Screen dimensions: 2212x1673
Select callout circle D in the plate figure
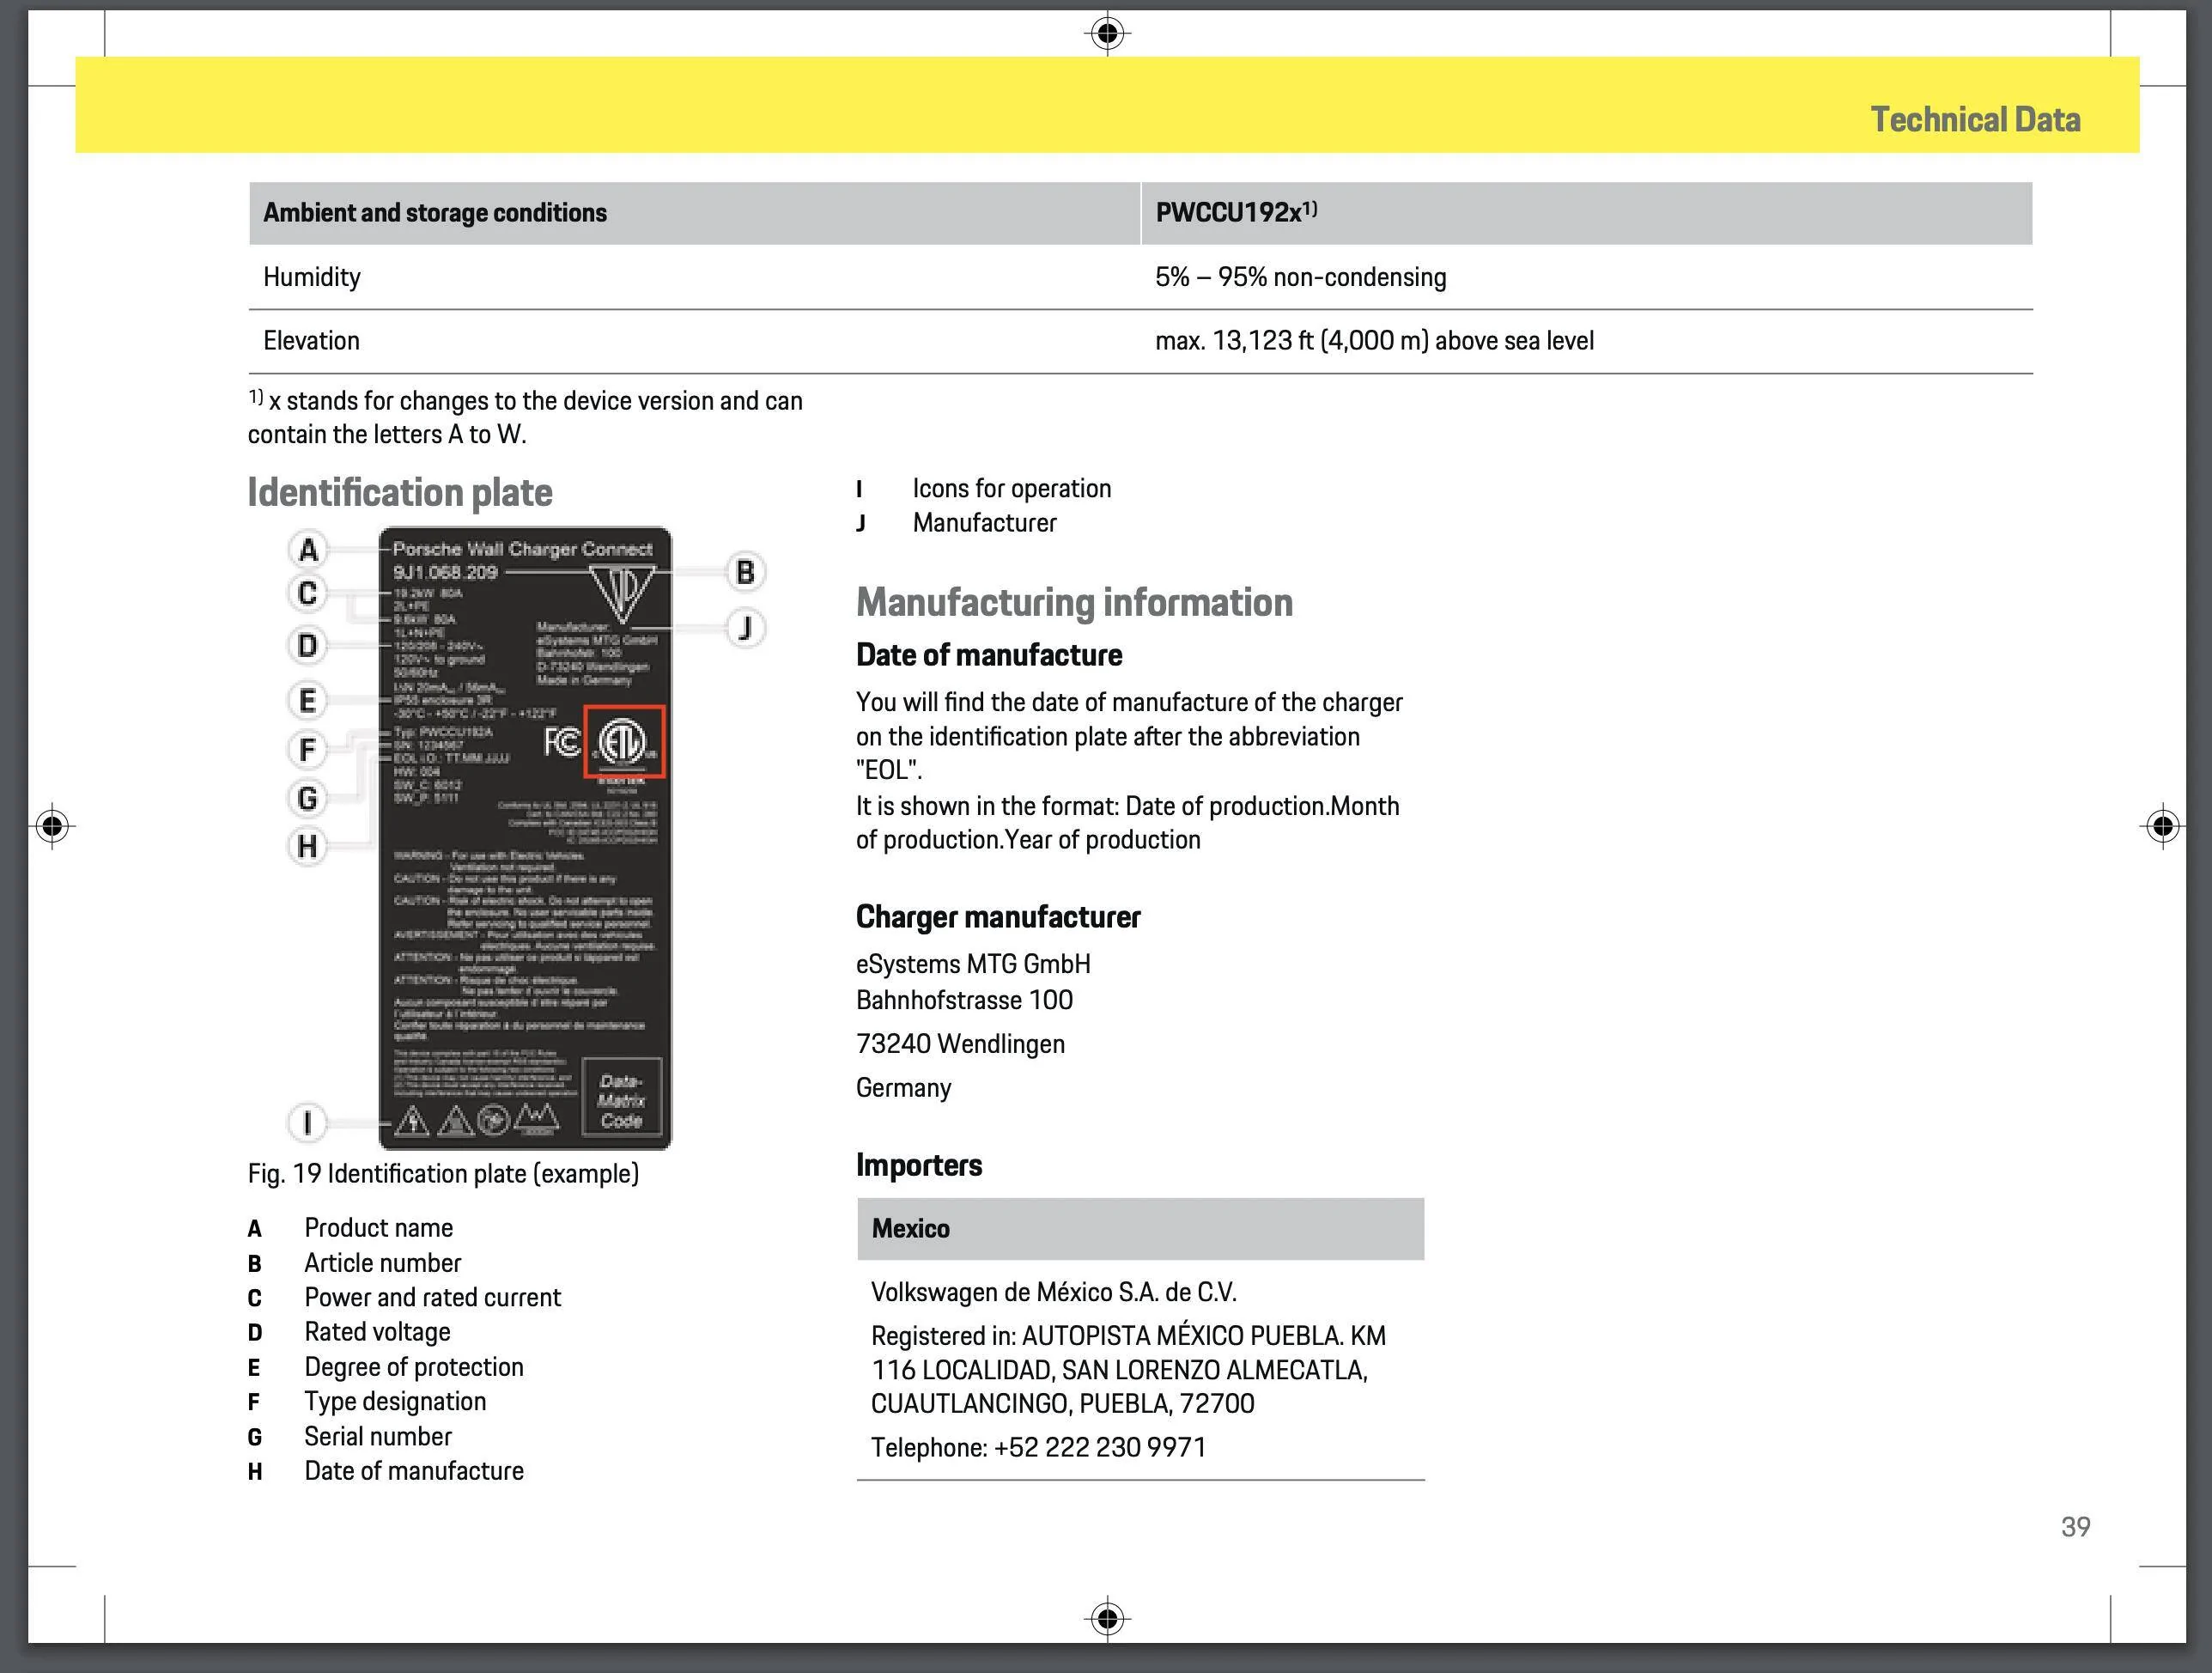coord(307,645)
